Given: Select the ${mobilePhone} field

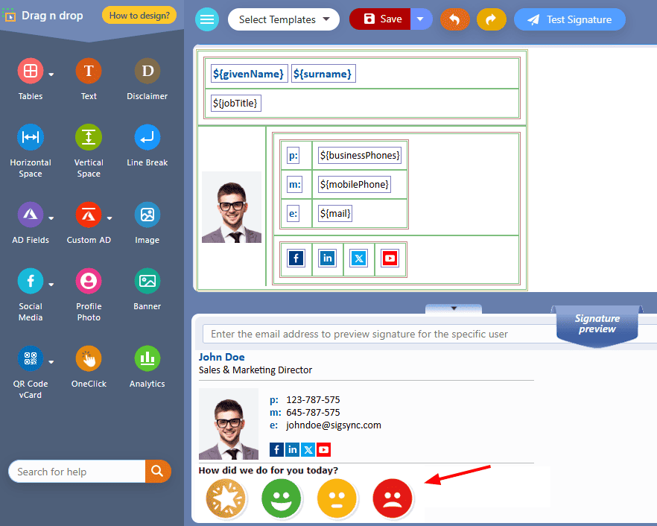Looking at the screenshot, I should [x=354, y=185].
